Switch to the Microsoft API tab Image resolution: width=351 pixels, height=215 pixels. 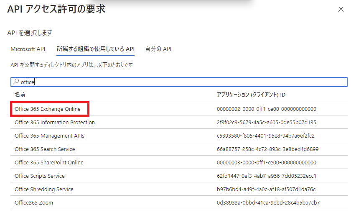coord(28,49)
